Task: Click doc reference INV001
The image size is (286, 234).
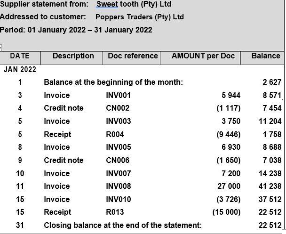Action: click(119, 95)
